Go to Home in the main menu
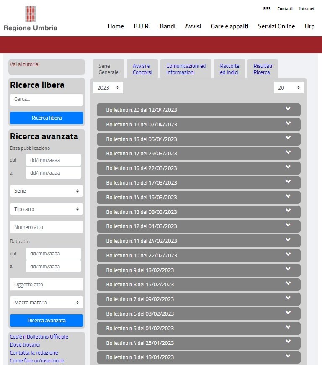 click(116, 26)
